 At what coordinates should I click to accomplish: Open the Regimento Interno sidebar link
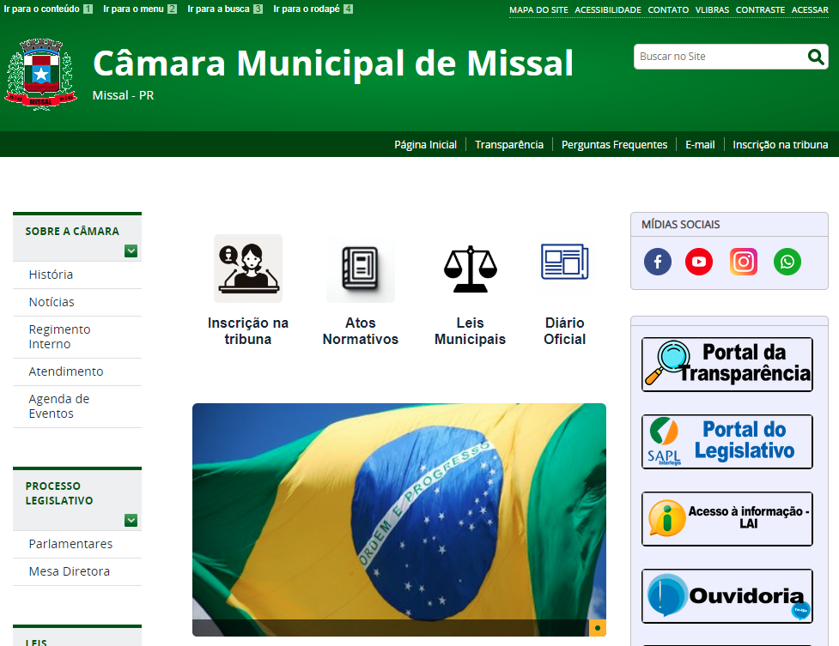point(59,336)
